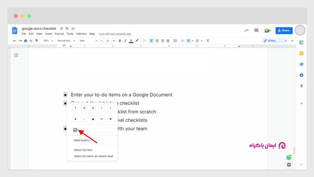Click the Google Meet camera icon

coord(268,30)
